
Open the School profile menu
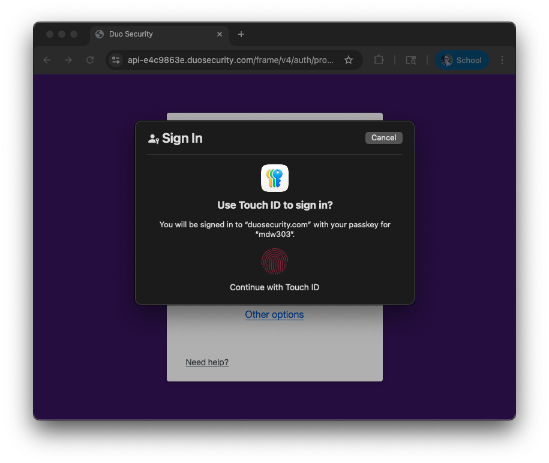pyautogui.click(x=462, y=60)
